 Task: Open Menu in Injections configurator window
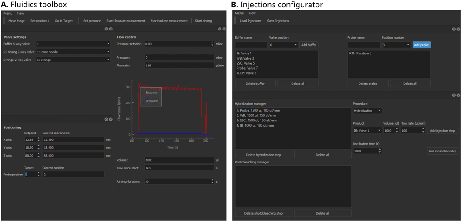click(239, 13)
